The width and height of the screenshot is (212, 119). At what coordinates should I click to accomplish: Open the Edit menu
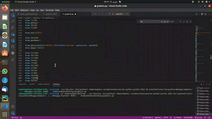point(17,10)
